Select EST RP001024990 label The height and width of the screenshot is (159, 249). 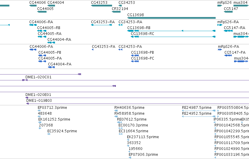tap(232, 149)
